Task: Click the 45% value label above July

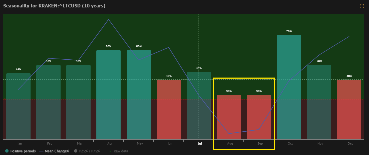Action: (x=199, y=68)
